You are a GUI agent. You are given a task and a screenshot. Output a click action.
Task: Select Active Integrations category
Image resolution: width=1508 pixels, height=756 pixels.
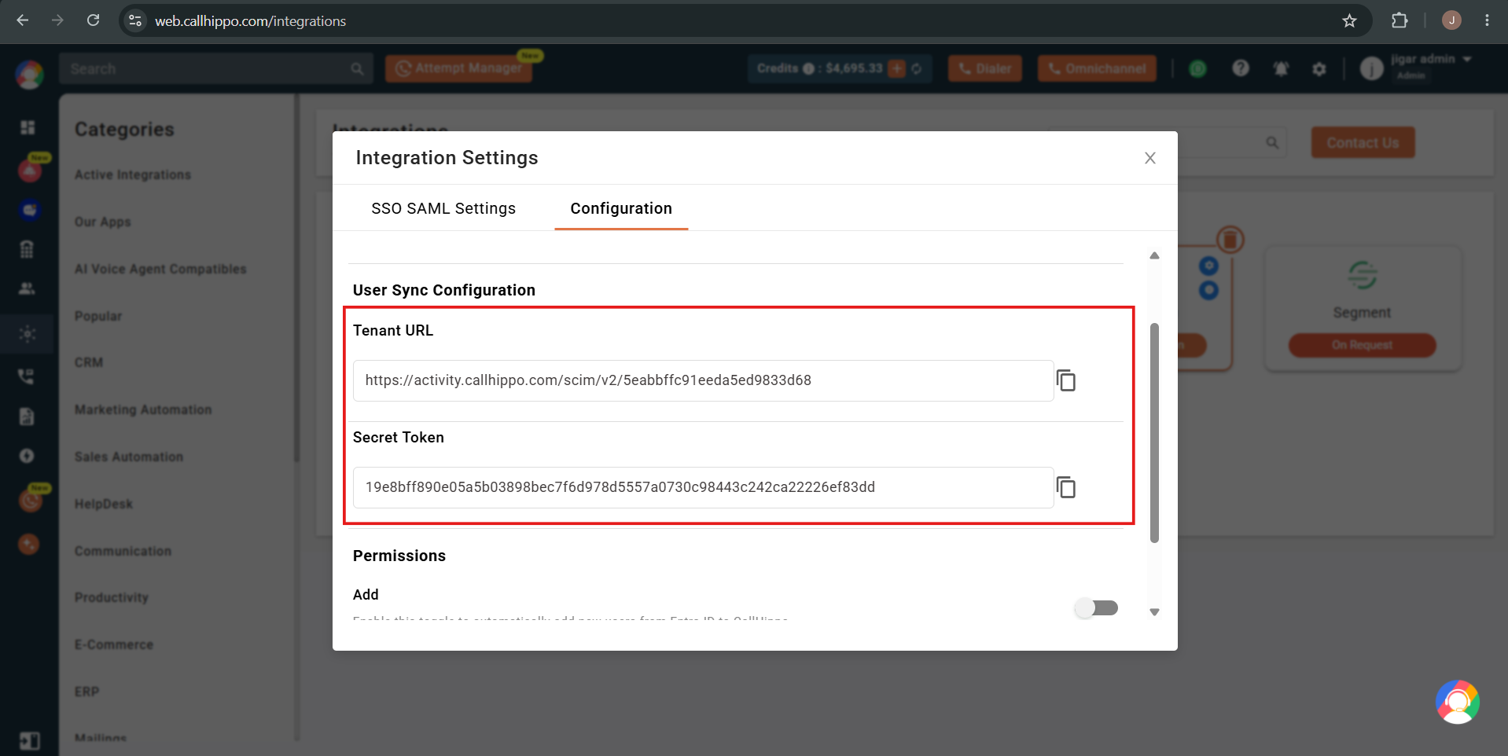point(133,174)
